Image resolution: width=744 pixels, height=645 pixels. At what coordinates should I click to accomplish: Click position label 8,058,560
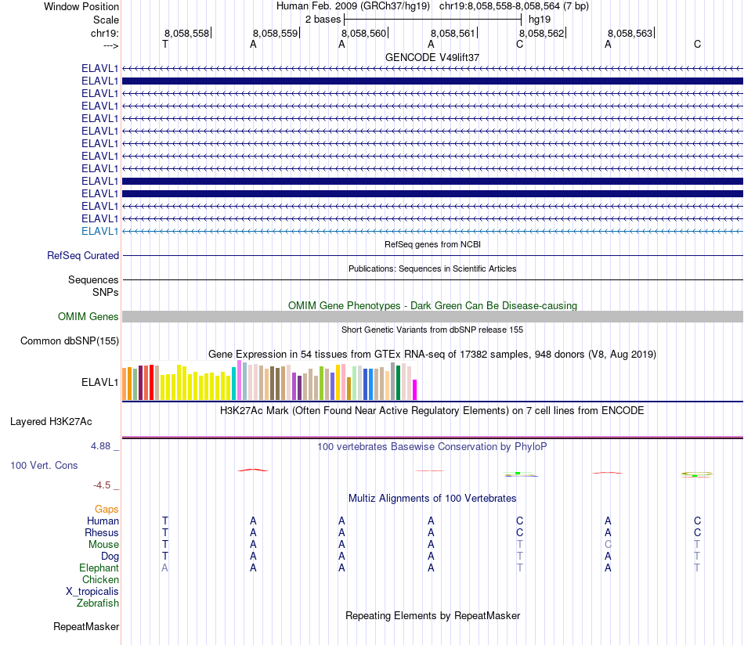pyautogui.click(x=364, y=33)
